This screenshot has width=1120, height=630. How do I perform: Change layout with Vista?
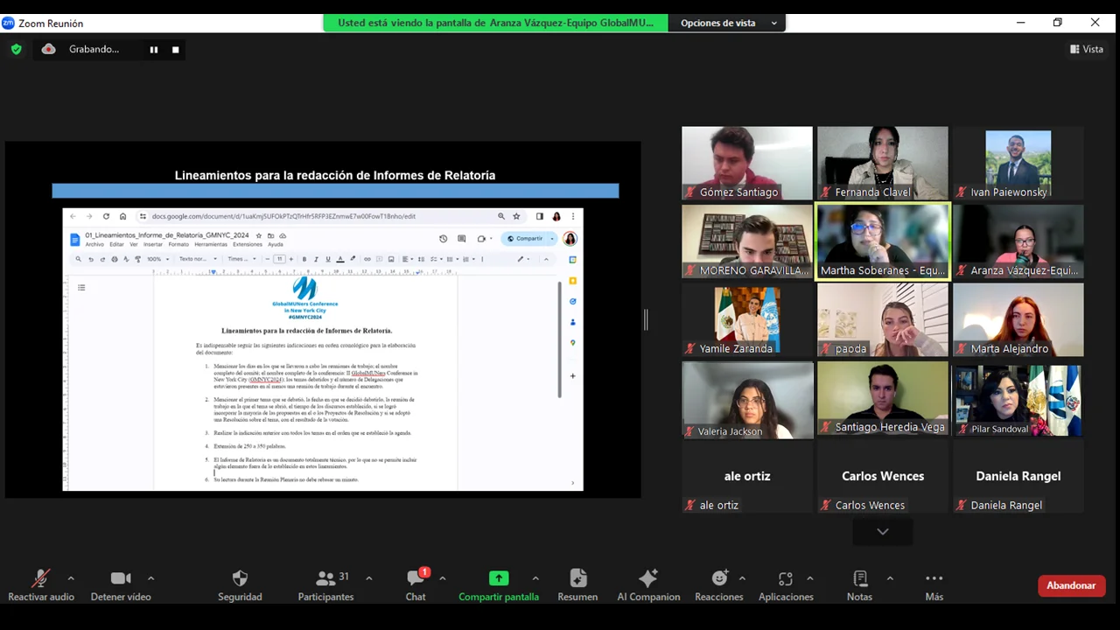click(1086, 50)
